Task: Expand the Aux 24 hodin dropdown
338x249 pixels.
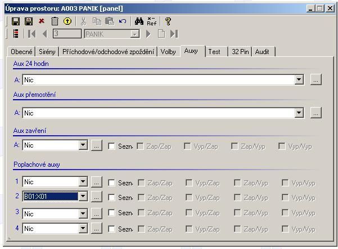Action: [299, 80]
